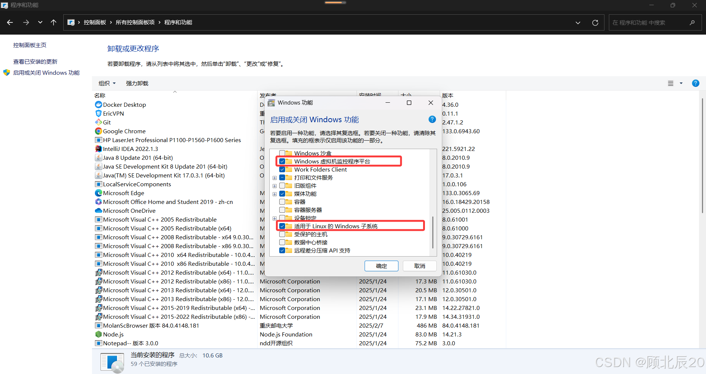Select version 14.21.3 in the Node.js row
Image resolution: width=706 pixels, height=374 pixels.
click(452, 334)
